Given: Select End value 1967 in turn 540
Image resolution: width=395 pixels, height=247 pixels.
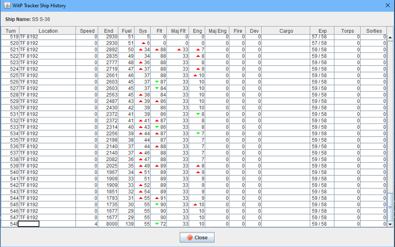Looking at the screenshot, I should point(108,172).
